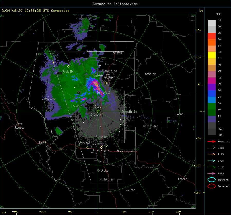Click the light gray top swatch in scale
Viewport: 231px width, 215px height.
[211, 23]
